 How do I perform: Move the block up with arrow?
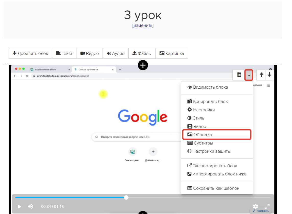261,75
